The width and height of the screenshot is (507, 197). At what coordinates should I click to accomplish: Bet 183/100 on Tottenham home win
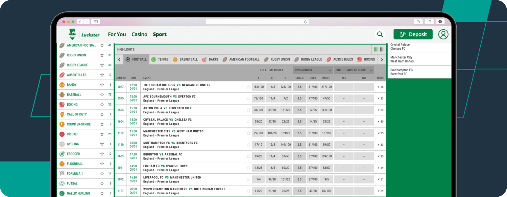(259, 87)
